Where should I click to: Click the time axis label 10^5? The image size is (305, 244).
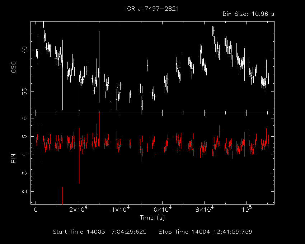click(247, 209)
